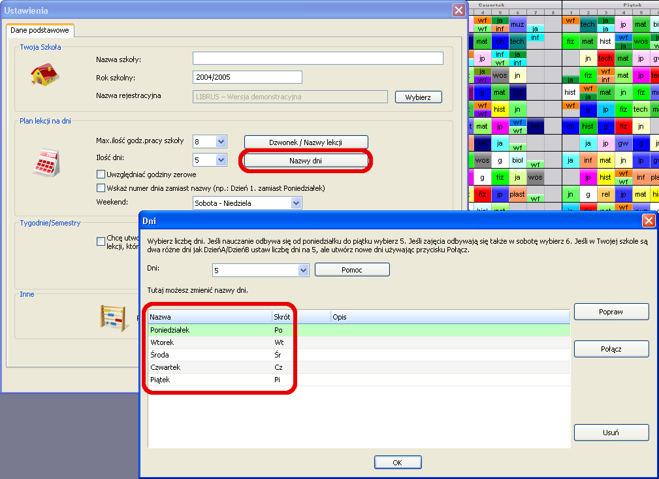Open the Weekend 'Sobota - Niedziela' dropdown
659x479 pixels.
[x=296, y=203]
